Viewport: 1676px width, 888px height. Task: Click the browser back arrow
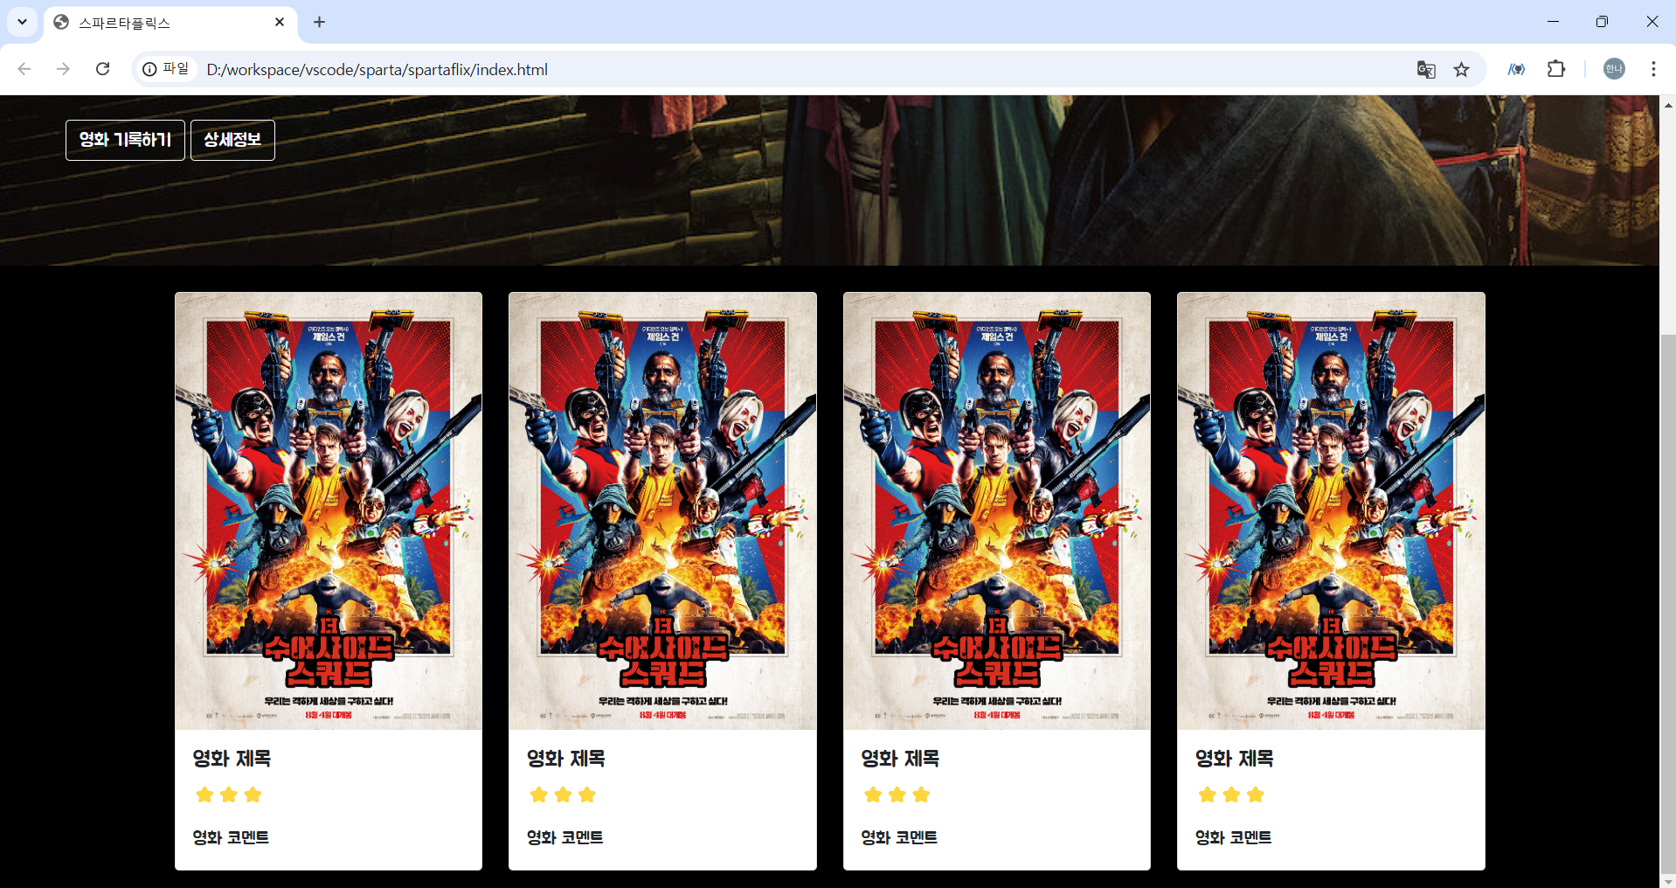(24, 69)
